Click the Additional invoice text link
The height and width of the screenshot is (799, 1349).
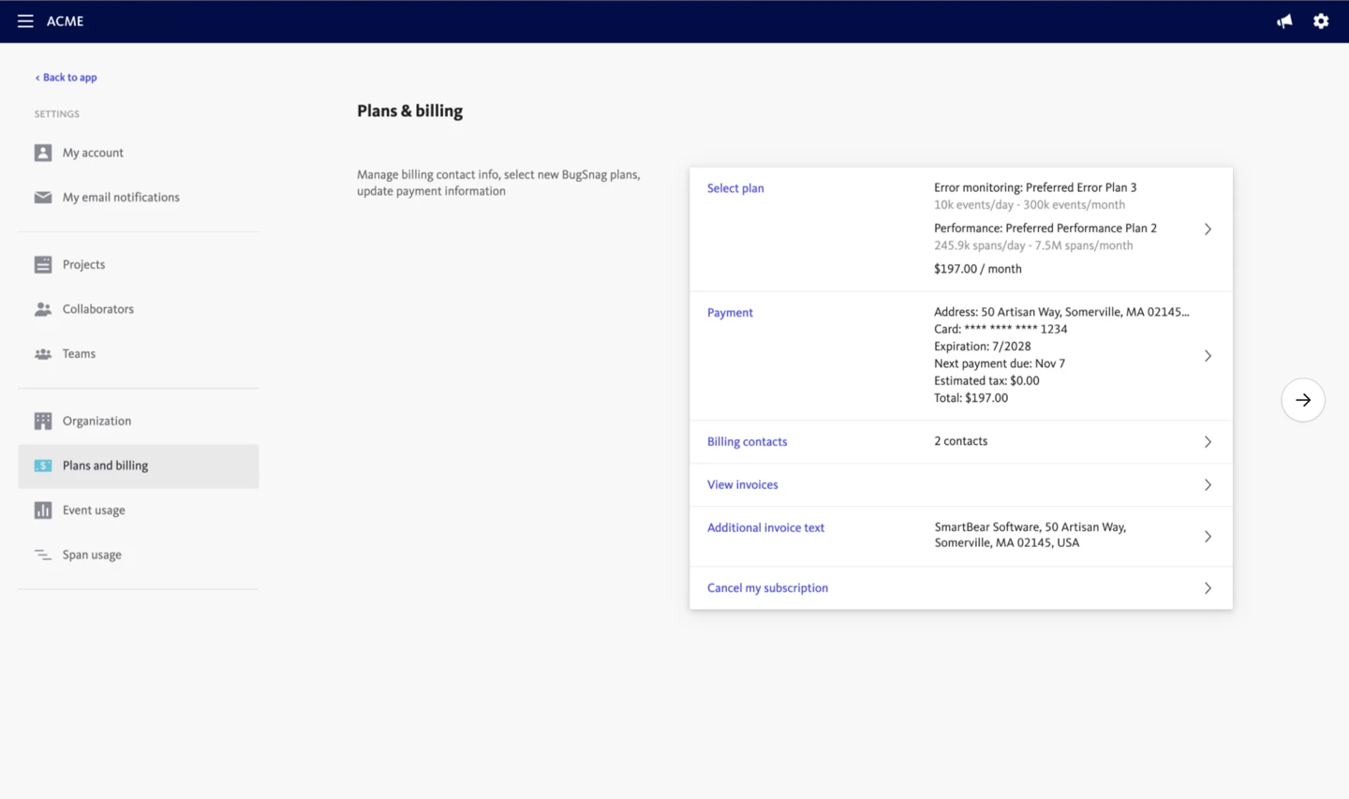point(765,528)
